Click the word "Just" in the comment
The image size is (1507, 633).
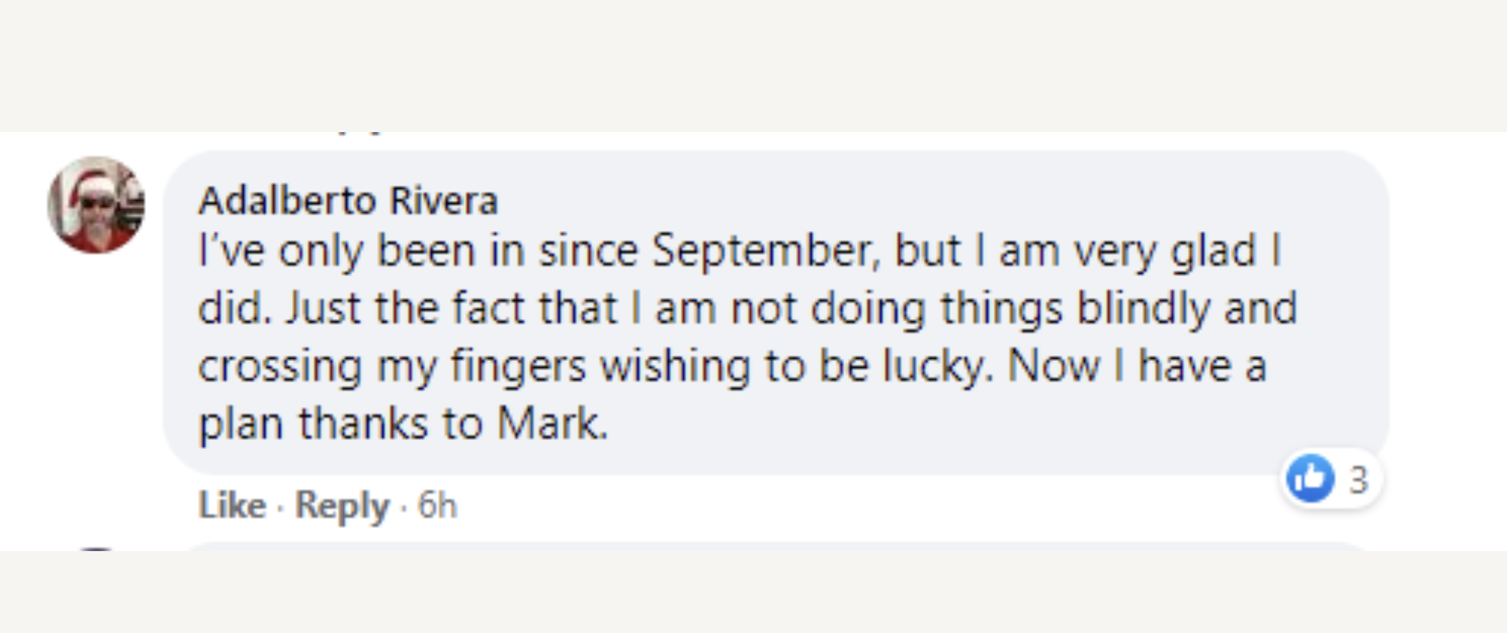point(322,308)
